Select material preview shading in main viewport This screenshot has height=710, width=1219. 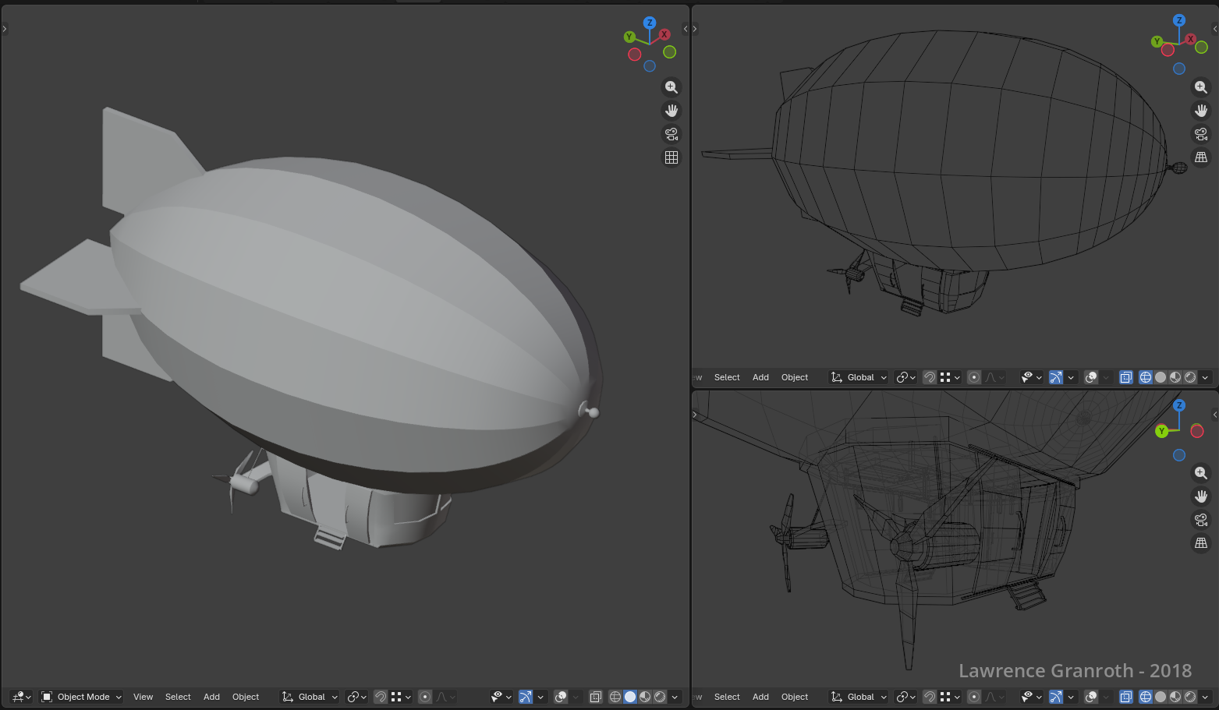[x=645, y=697]
